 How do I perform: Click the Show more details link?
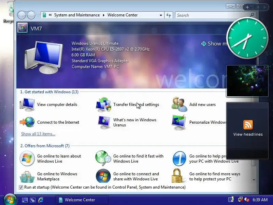(214, 44)
